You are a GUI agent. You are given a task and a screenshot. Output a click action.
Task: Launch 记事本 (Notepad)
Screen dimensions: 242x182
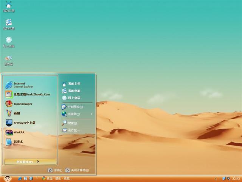pyautogui.click(x=18, y=142)
